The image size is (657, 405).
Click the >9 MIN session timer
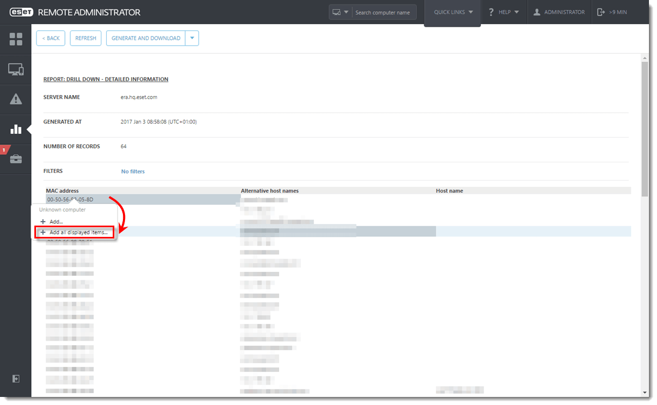pyautogui.click(x=618, y=12)
